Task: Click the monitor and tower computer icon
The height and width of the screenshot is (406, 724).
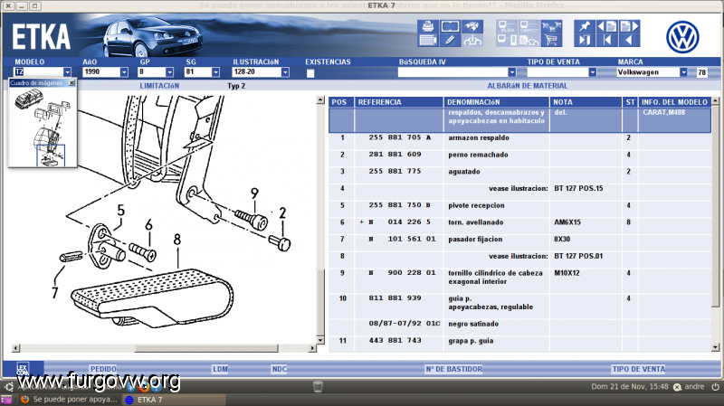Action: click(507, 40)
